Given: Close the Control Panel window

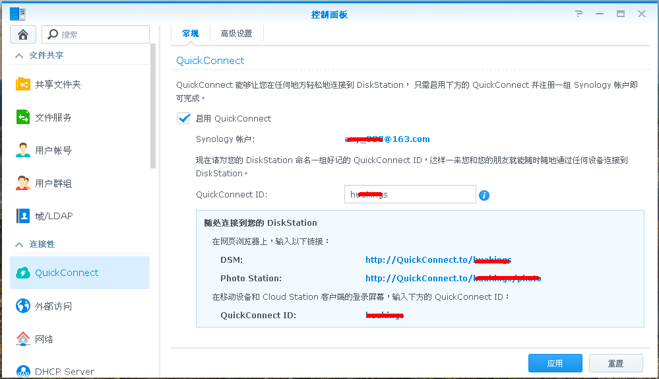Looking at the screenshot, I should pyautogui.click(x=642, y=14).
